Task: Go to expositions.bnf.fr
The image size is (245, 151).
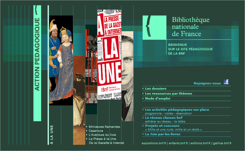Action: (x=154, y=143)
